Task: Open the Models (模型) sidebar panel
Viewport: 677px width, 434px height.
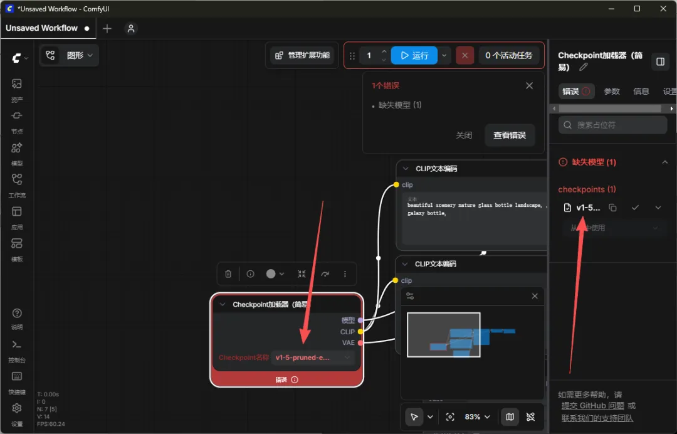Action: (x=17, y=154)
